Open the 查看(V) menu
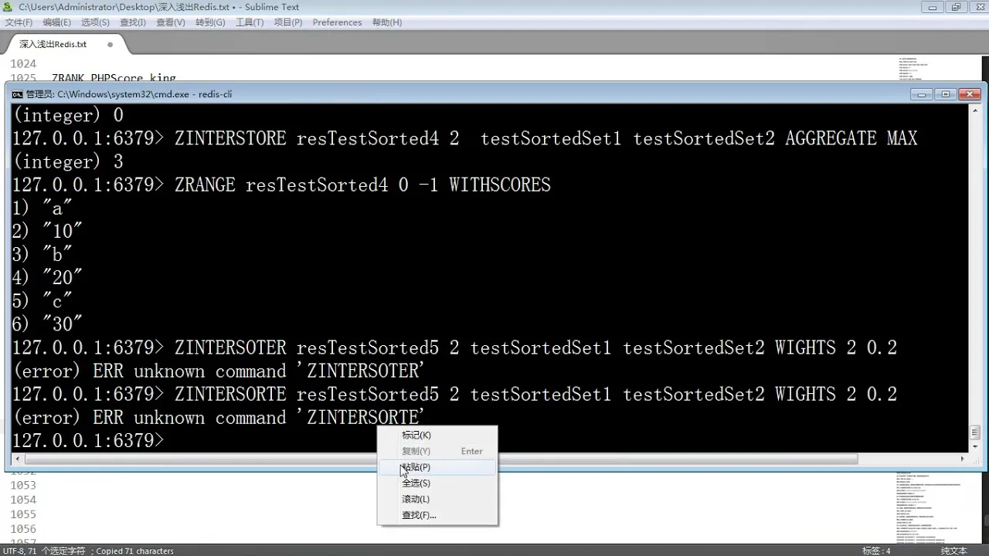 (171, 22)
